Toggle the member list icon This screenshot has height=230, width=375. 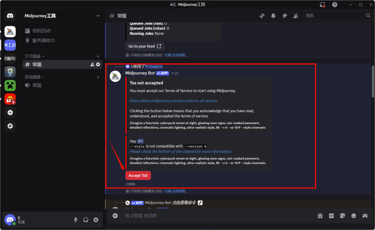click(x=296, y=16)
